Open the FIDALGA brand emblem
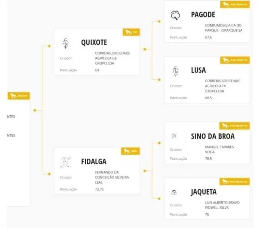Image resolution: width=259 pixels, height=228 pixels. pyautogui.click(x=66, y=162)
